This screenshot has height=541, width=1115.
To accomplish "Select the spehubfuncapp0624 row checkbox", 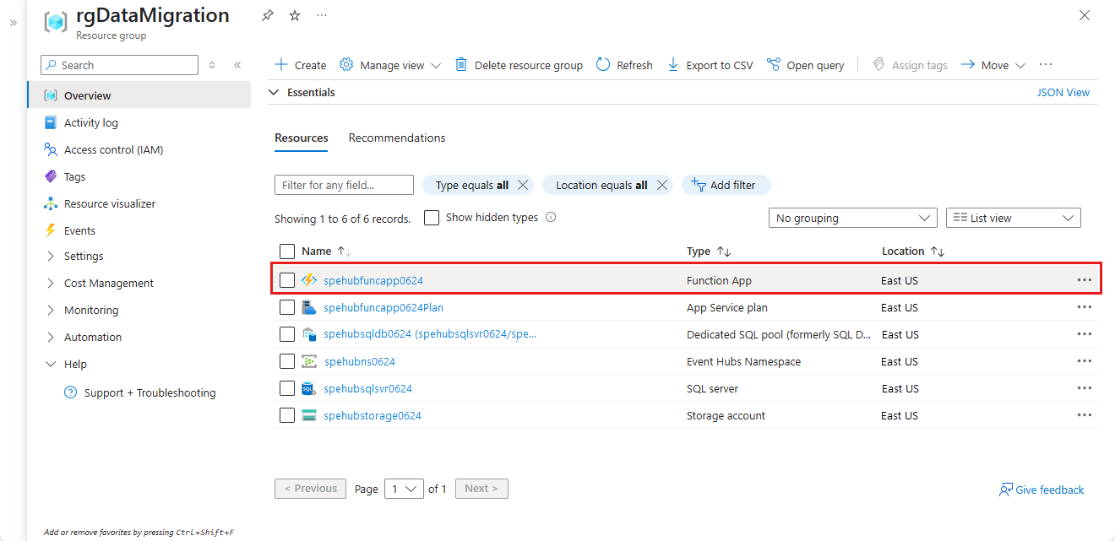I will (287, 280).
